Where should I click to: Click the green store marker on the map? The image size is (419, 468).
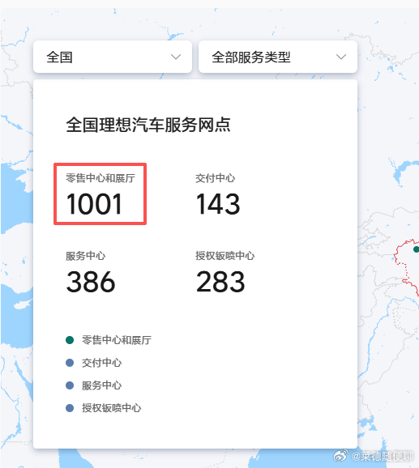click(x=417, y=249)
